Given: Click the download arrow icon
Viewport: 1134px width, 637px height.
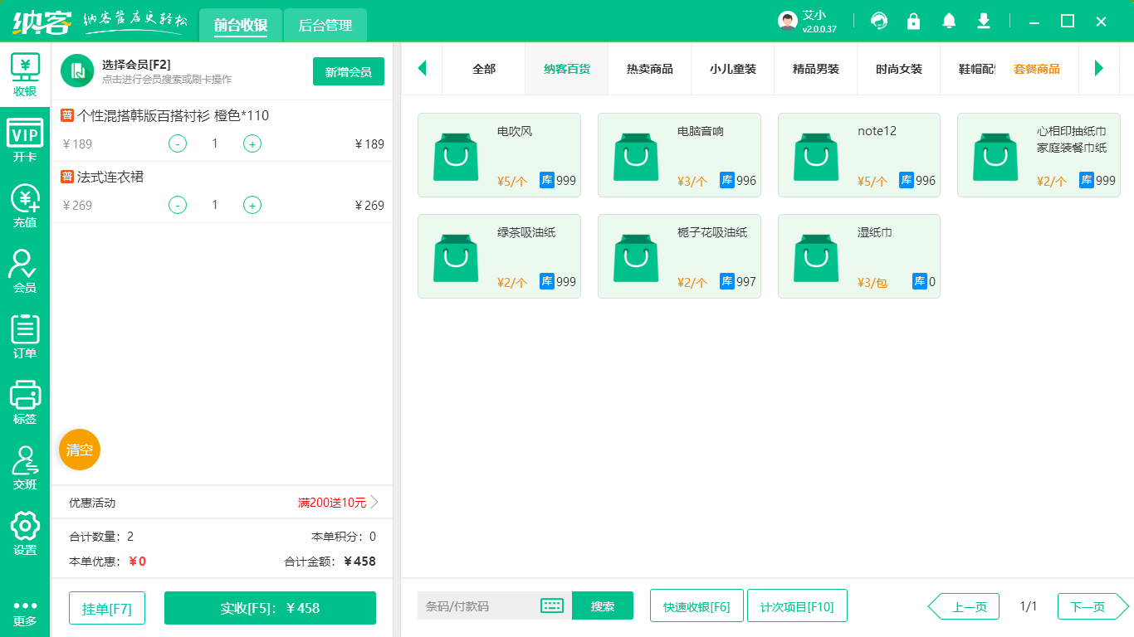Looking at the screenshot, I should 984,21.
